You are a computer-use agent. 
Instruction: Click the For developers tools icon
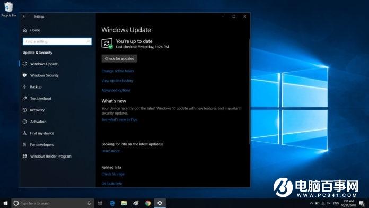(x=24, y=144)
